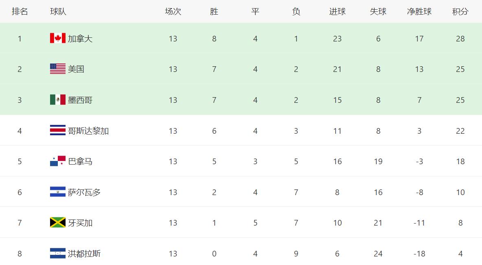The width and height of the screenshot is (482, 265).
Task: Click the Costa Rica flag icon
Action: coord(58,130)
